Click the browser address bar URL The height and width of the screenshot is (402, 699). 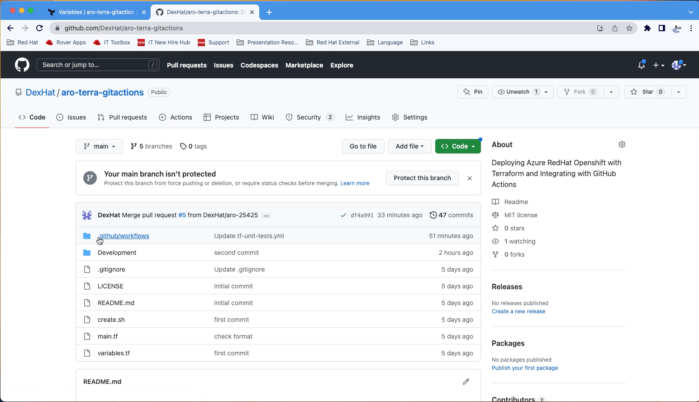coord(124,28)
